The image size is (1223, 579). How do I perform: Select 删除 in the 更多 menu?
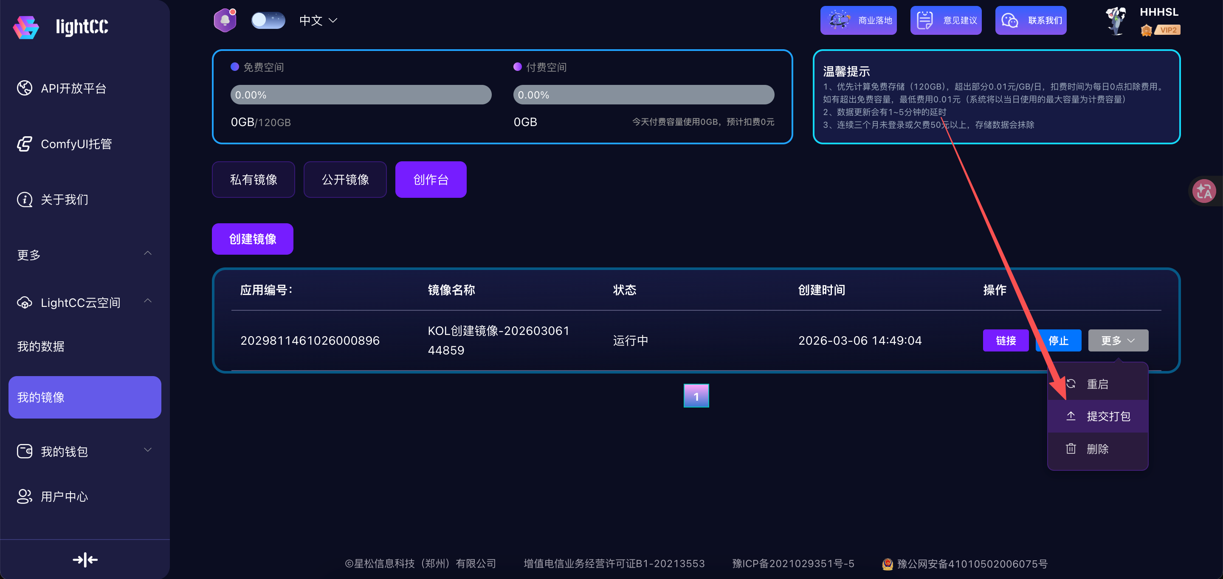click(x=1097, y=449)
